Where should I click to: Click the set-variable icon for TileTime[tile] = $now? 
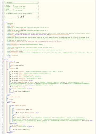coord(11,75)
